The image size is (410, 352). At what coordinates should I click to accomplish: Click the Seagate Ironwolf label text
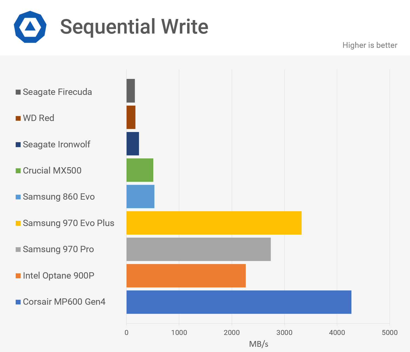pos(56,144)
